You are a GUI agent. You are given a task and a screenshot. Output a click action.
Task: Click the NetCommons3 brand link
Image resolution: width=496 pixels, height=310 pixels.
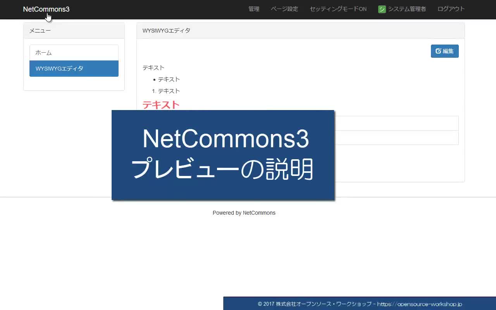pyautogui.click(x=46, y=9)
